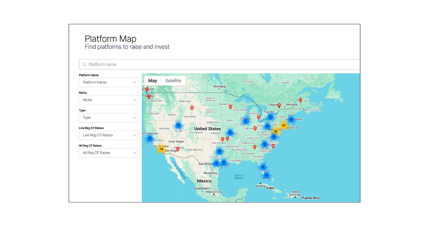Image resolution: width=429 pixels, height=225 pixels.
Task: Click the blue cluster of 2 in Virginia
Action: coord(274,137)
